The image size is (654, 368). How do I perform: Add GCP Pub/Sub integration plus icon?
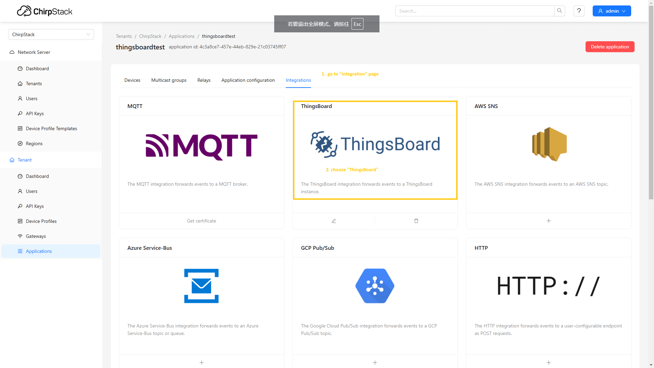[x=375, y=363]
